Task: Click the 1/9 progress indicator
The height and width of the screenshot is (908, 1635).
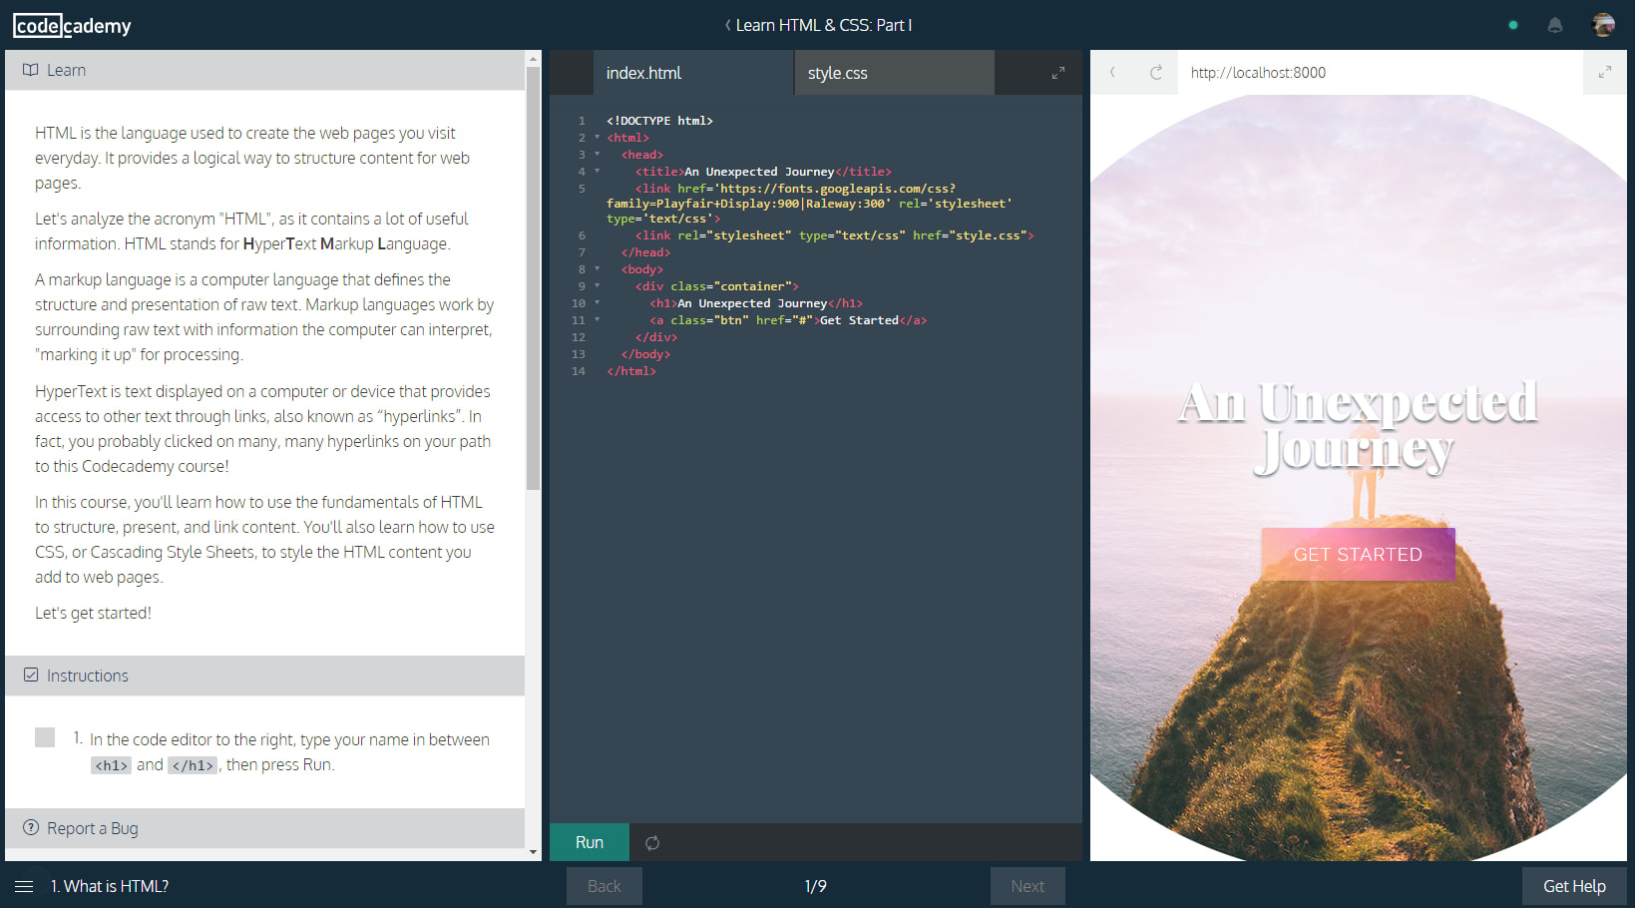Action: [816, 886]
